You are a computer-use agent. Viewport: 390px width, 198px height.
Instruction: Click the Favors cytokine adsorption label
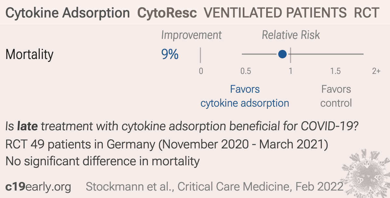tap(245, 96)
